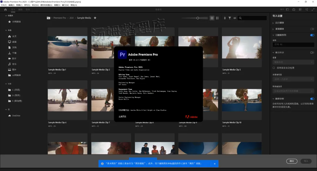Switch to the 导出 export tab
The image size is (317, 171).
28,9
